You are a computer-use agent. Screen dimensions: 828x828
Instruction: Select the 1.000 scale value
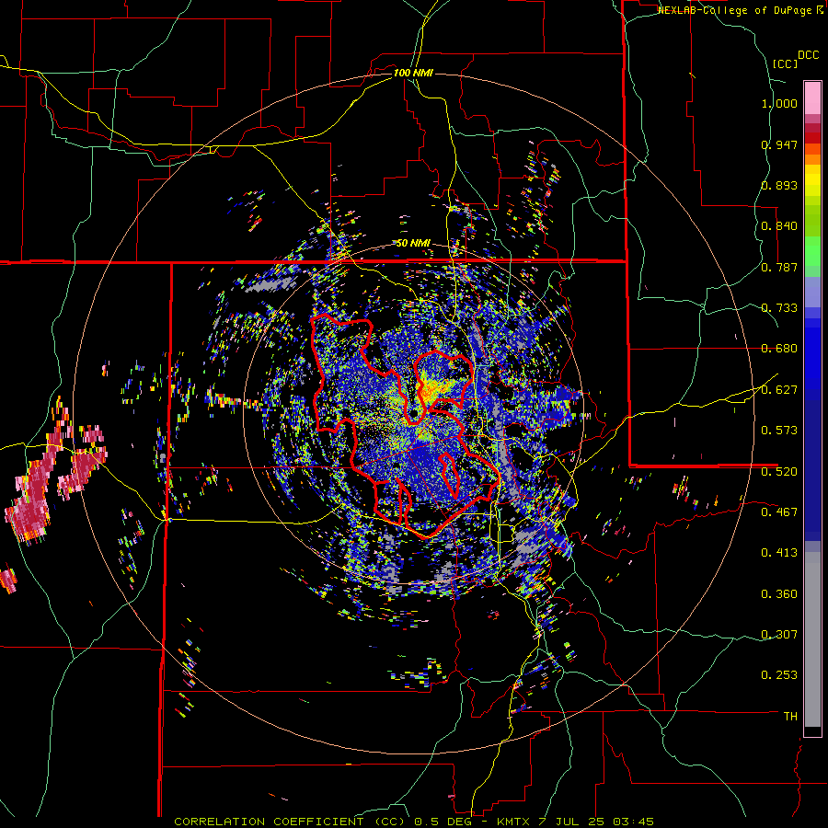[779, 103]
